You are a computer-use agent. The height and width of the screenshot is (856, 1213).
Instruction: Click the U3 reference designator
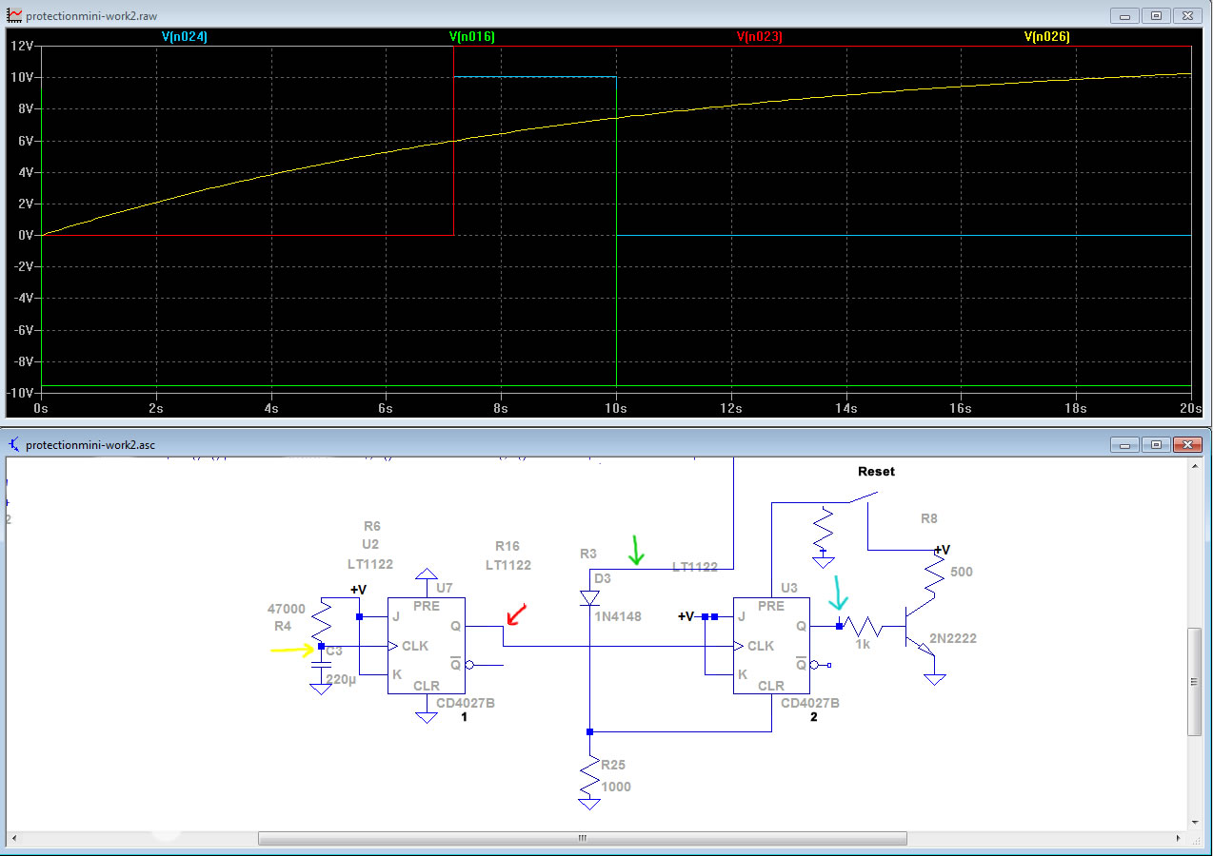788,588
